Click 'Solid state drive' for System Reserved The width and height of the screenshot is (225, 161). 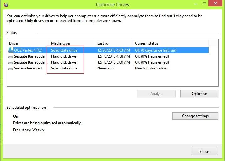pos(64,68)
